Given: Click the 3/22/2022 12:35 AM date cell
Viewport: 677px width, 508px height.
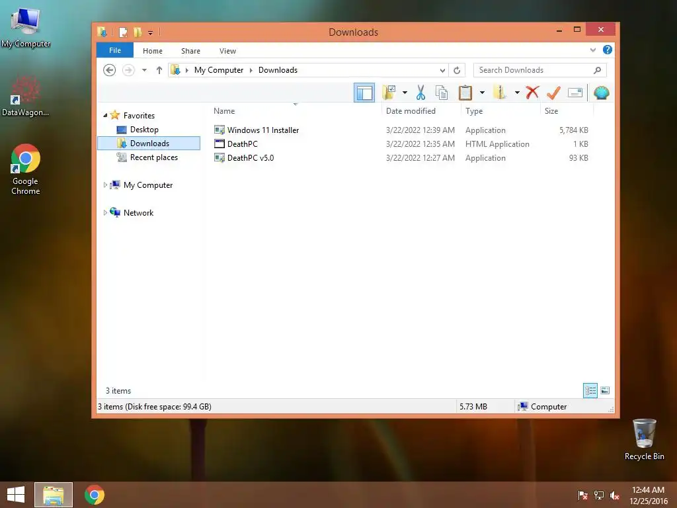Looking at the screenshot, I should click(x=420, y=144).
